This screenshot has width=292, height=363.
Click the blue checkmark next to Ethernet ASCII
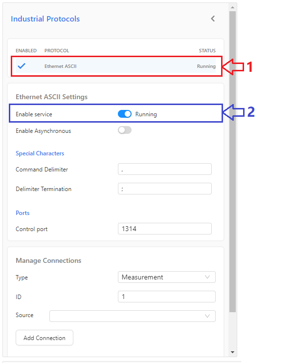pos(22,66)
